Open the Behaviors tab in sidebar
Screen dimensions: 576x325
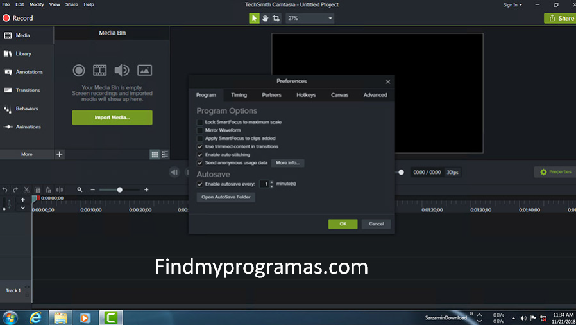[27, 109]
